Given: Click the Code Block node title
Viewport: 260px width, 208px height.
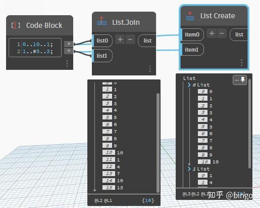Looking at the screenshot, I should [44, 25].
